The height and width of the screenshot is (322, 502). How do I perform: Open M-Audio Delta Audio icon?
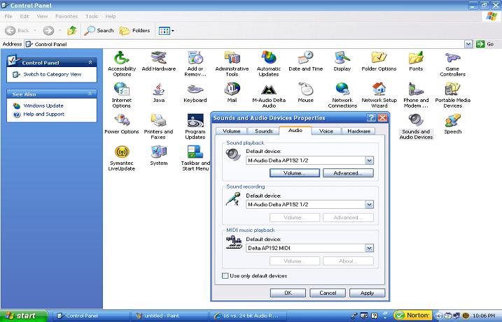(x=269, y=95)
